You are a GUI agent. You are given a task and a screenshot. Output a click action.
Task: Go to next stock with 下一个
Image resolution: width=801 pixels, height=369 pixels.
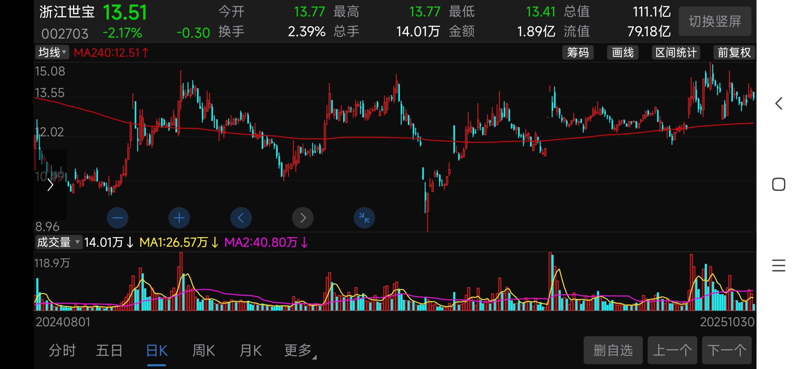click(726, 351)
